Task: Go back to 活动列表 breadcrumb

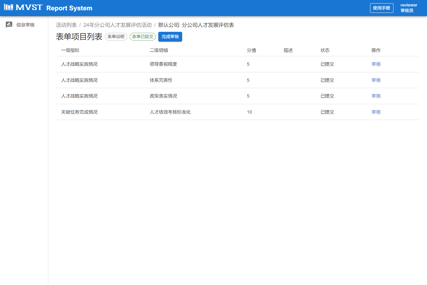Action: click(66, 25)
